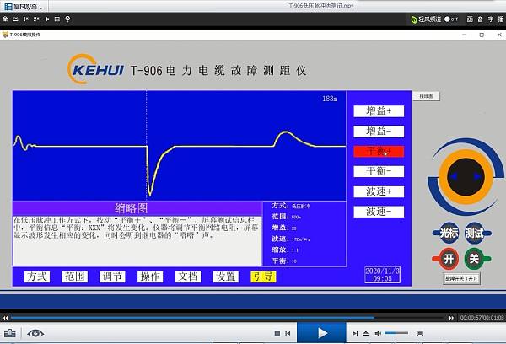Open the 范围 range menu
This screenshot has height=344, width=506.
pos(74,277)
